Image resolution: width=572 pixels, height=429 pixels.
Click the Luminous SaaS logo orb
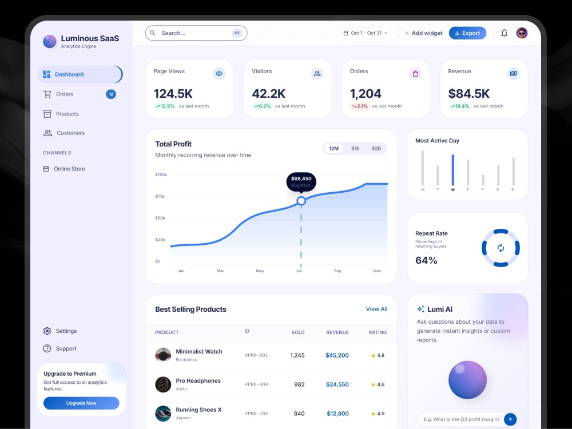50,42
